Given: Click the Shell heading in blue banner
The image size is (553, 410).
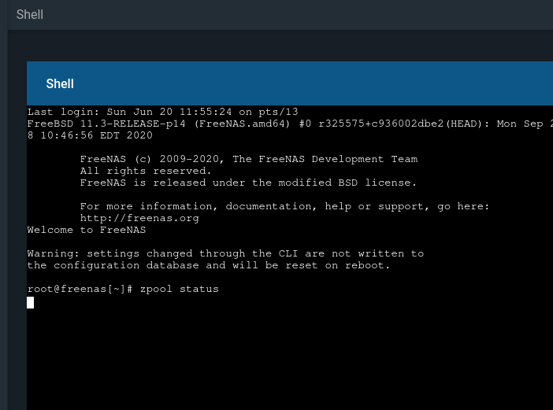Looking at the screenshot, I should 60,84.
